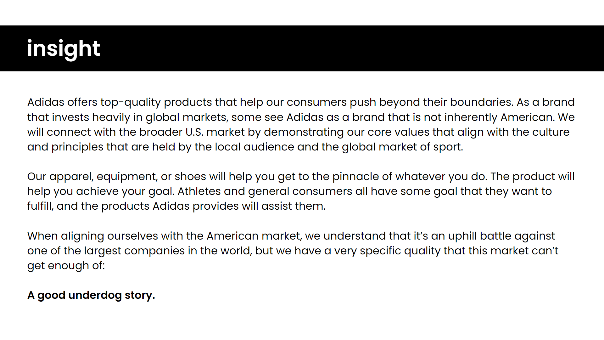Click the phrase "global market of sport."
The image size is (604, 340).
[402, 147]
